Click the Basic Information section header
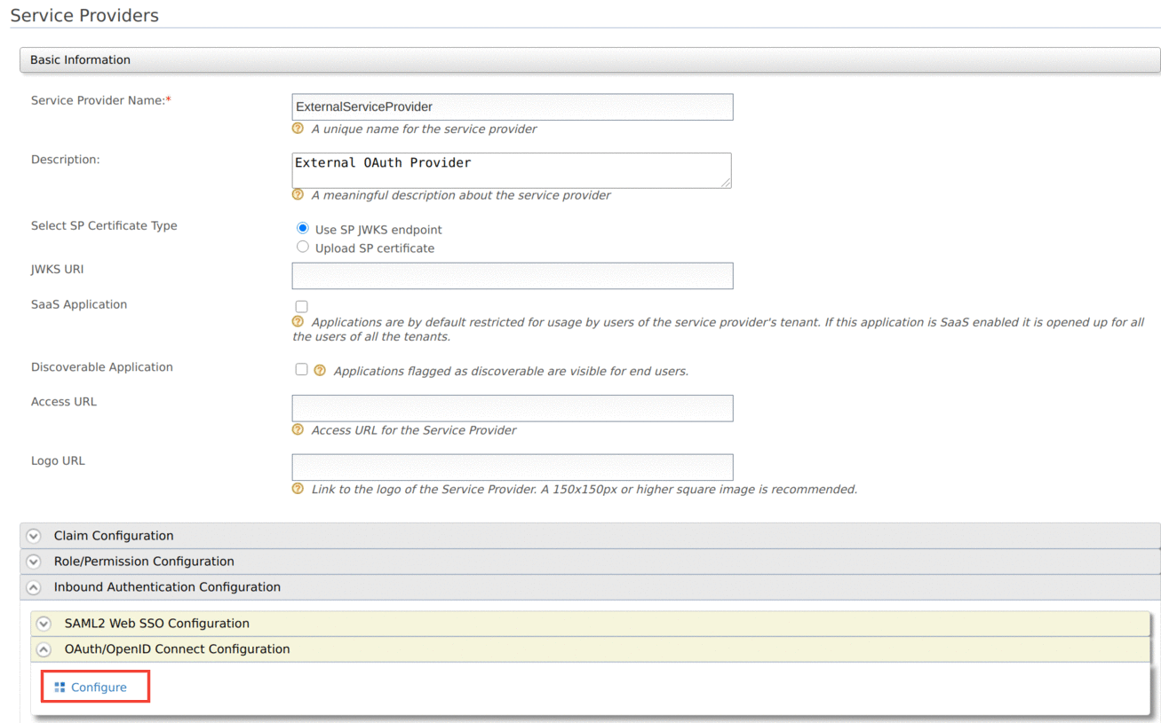The image size is (1161, 723). pos(80,59)
